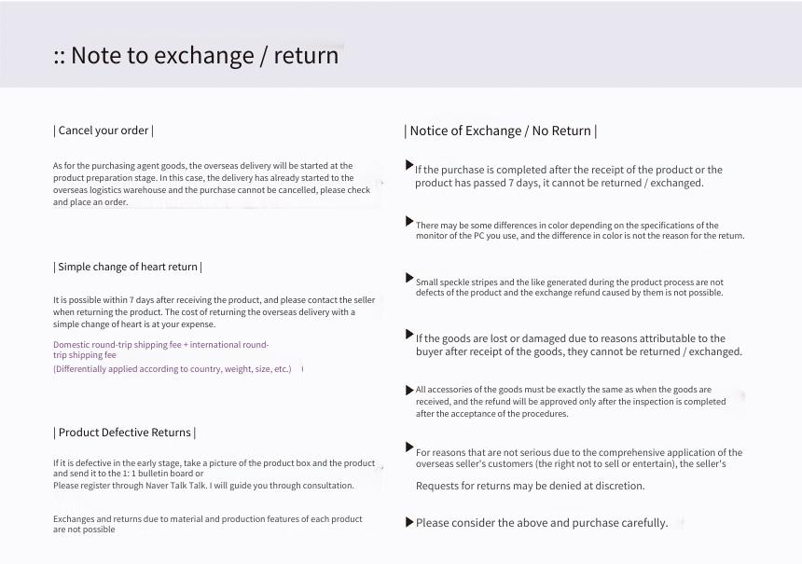Click the 'Note to exchange / return' title
This screenshot has height=564, width=802.
pyautogui.click(x=196, y=55)
